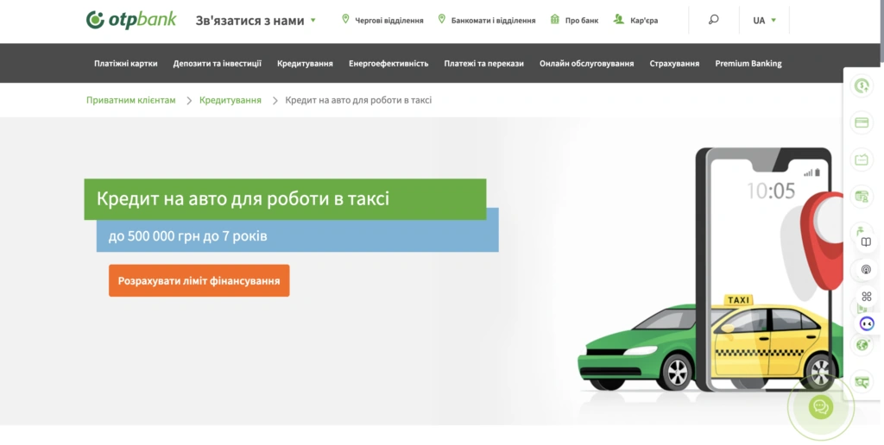Open the search magnifier icon
The height and width of the screenshot is (445, 884).
pyautogui.click(x=713, y=20)
